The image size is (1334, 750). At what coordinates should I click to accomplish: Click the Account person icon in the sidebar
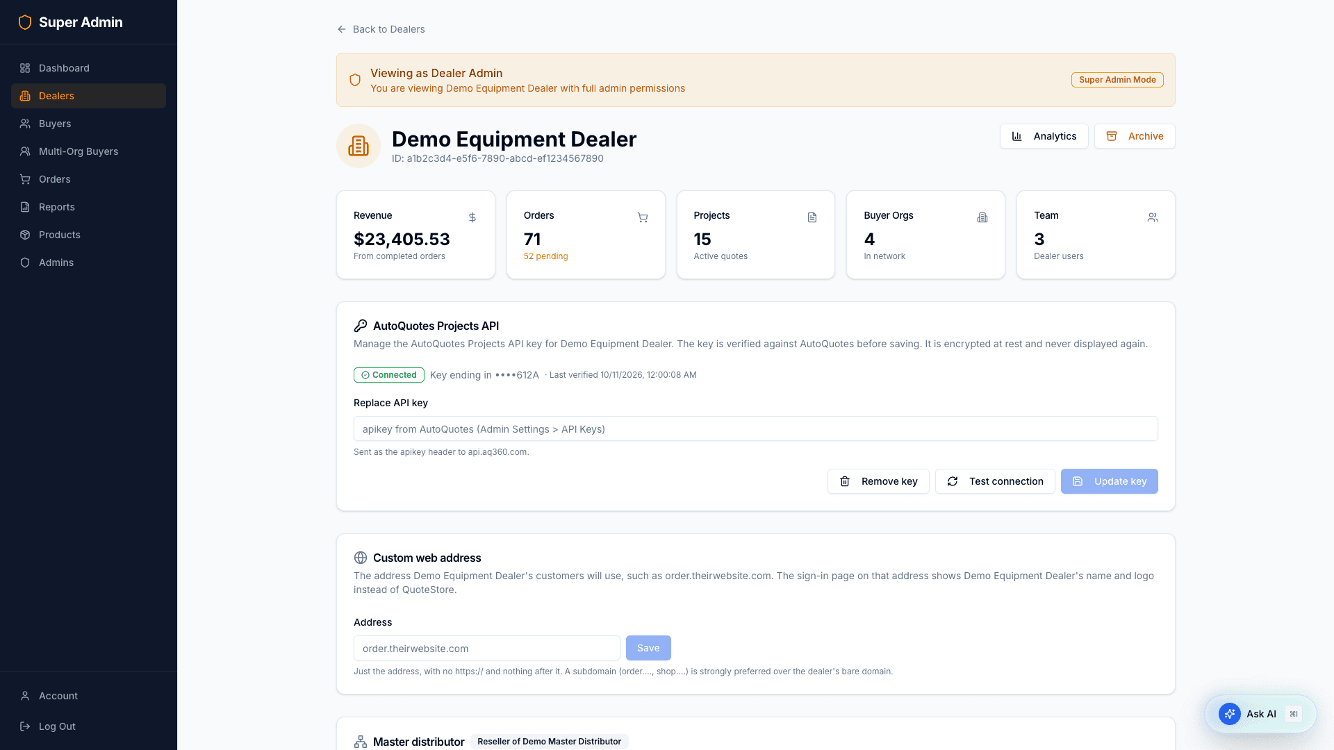pos(25,696)
